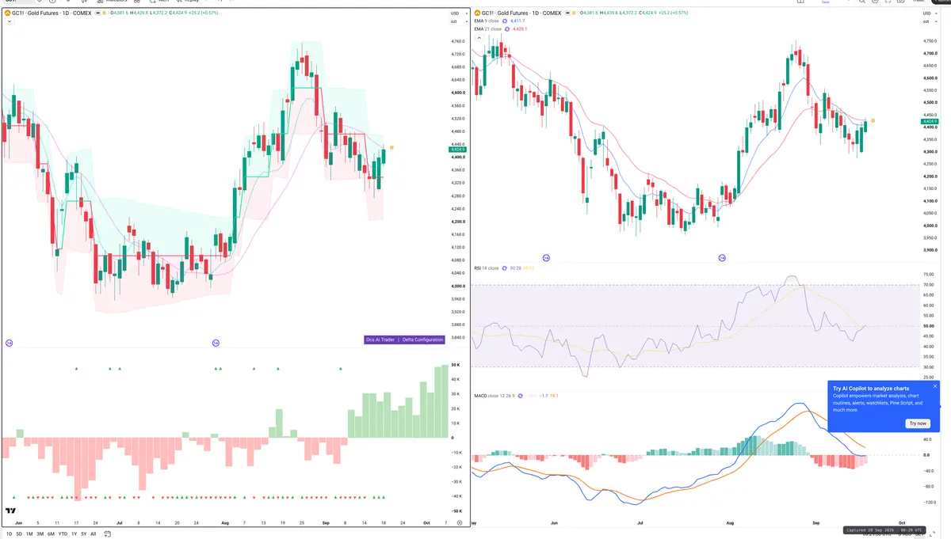Click the 4,424.9 price label on right chart axis

(x=930, y=122)
